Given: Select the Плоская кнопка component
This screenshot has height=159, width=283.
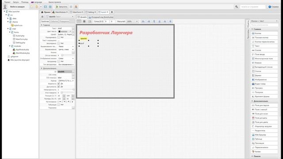Looking at the screenshot, I should [264, 38].
